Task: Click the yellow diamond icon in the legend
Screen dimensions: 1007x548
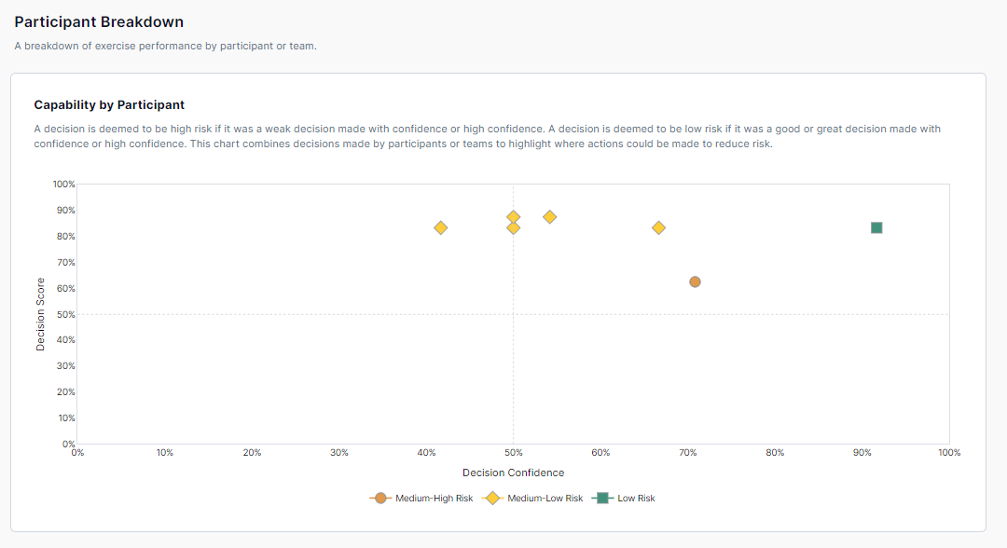Action: (x=492, y=499)
